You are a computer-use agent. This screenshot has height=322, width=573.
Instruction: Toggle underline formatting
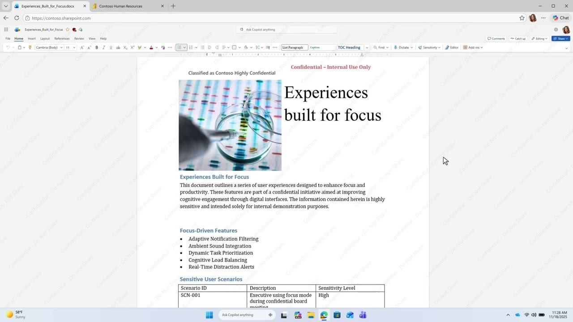[x=111, y=47]
